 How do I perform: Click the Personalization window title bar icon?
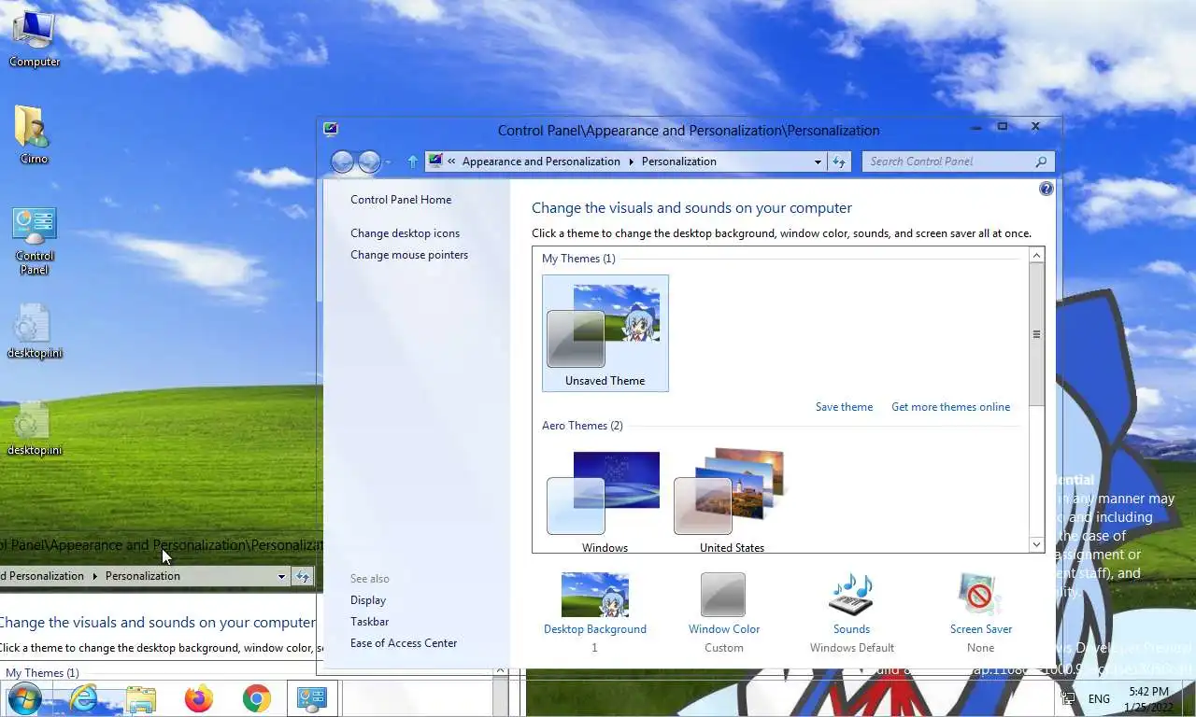coord(330,130)
